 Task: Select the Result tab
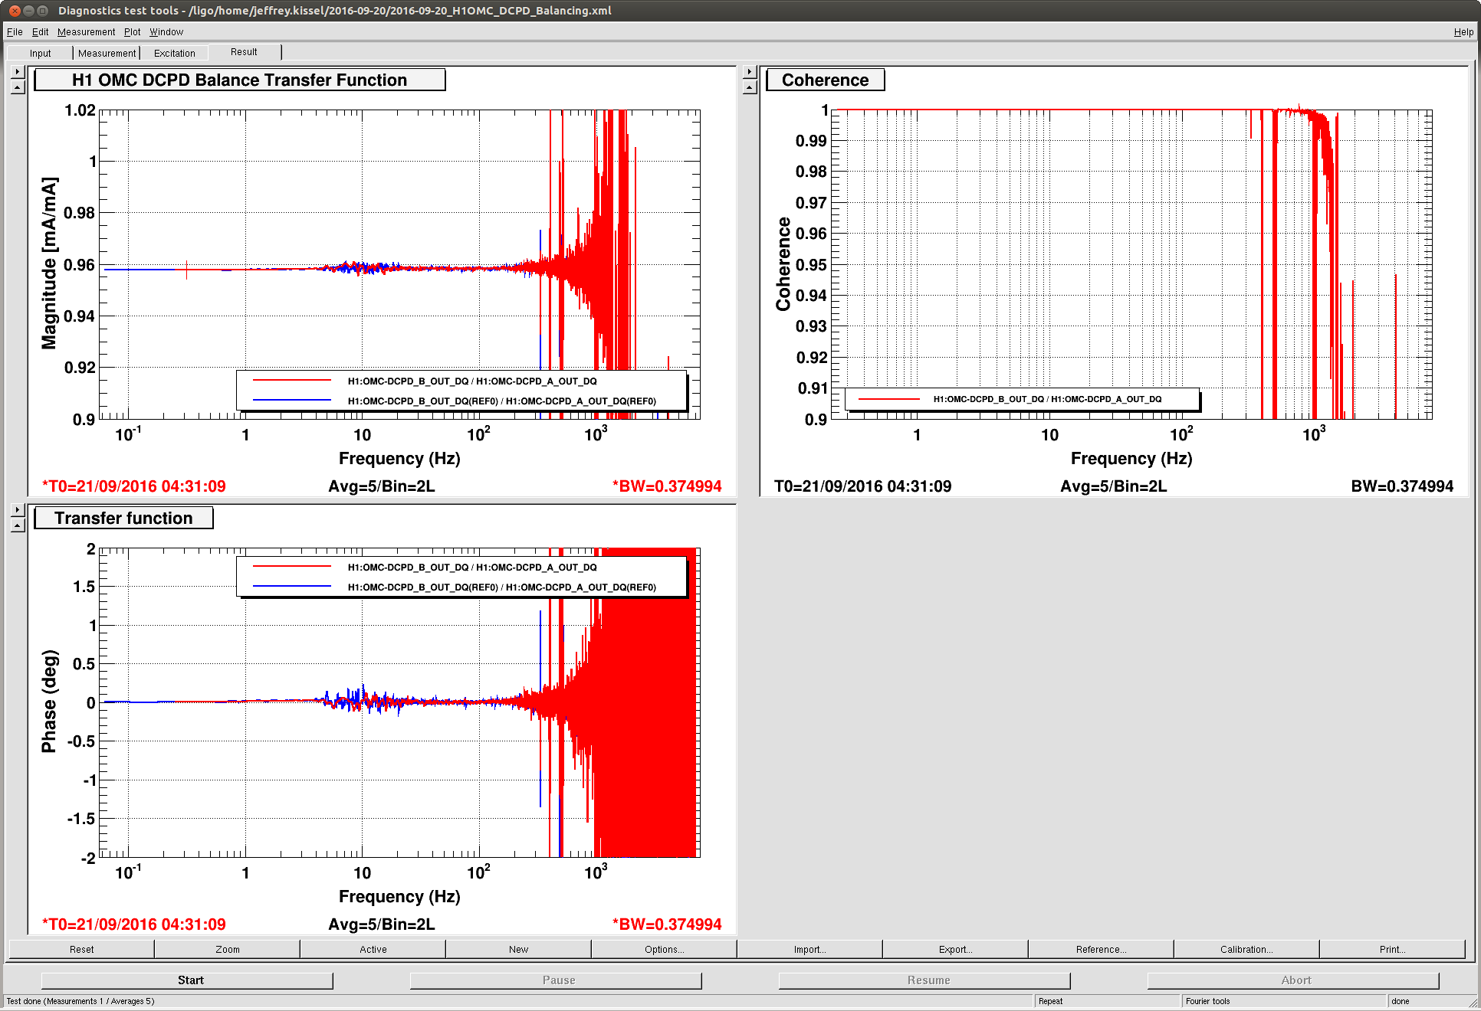pyautogui.click(x=244, y=52)
